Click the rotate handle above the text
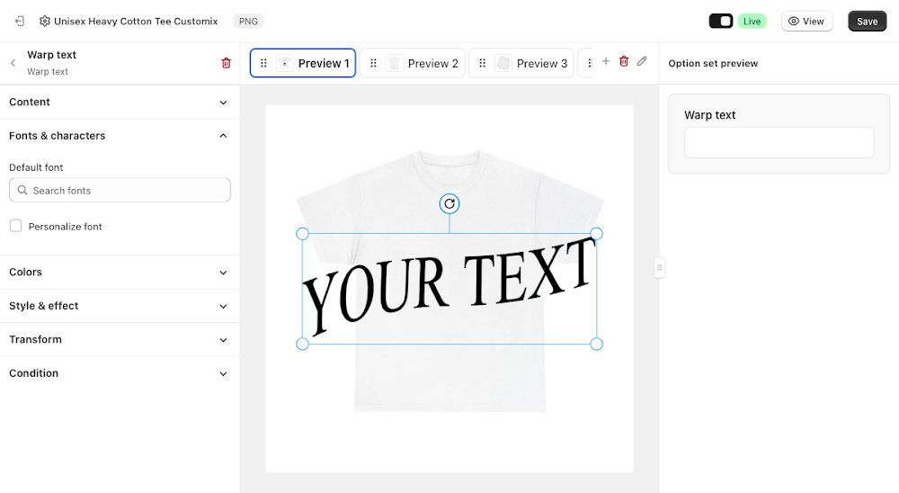 [449, 203]
